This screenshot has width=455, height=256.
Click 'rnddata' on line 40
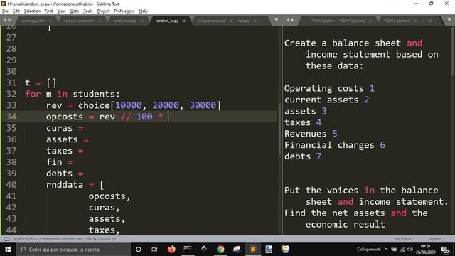pyautogui.click(x=65, y=185)
